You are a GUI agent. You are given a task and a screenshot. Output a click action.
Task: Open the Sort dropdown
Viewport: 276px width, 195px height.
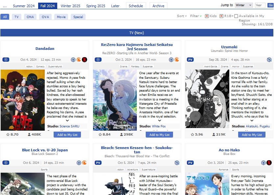point(182,16)
